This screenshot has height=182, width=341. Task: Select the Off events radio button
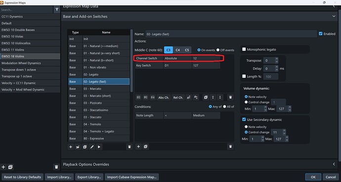coord(218,50)
